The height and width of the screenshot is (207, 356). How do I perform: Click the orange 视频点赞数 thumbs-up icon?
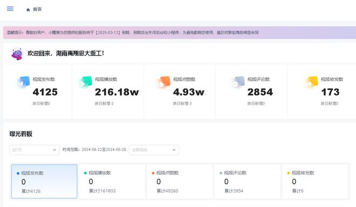[x=164, y=82]
